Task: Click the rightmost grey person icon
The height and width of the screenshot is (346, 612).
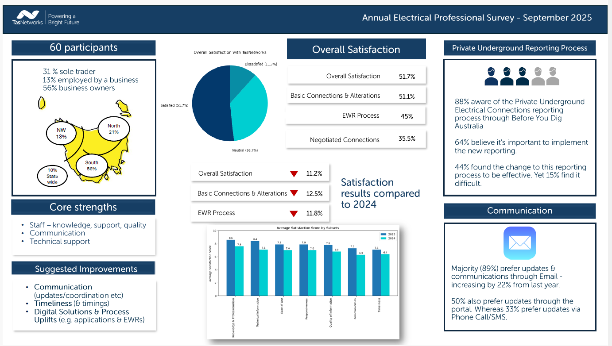Action: click(x=553, y=76)
